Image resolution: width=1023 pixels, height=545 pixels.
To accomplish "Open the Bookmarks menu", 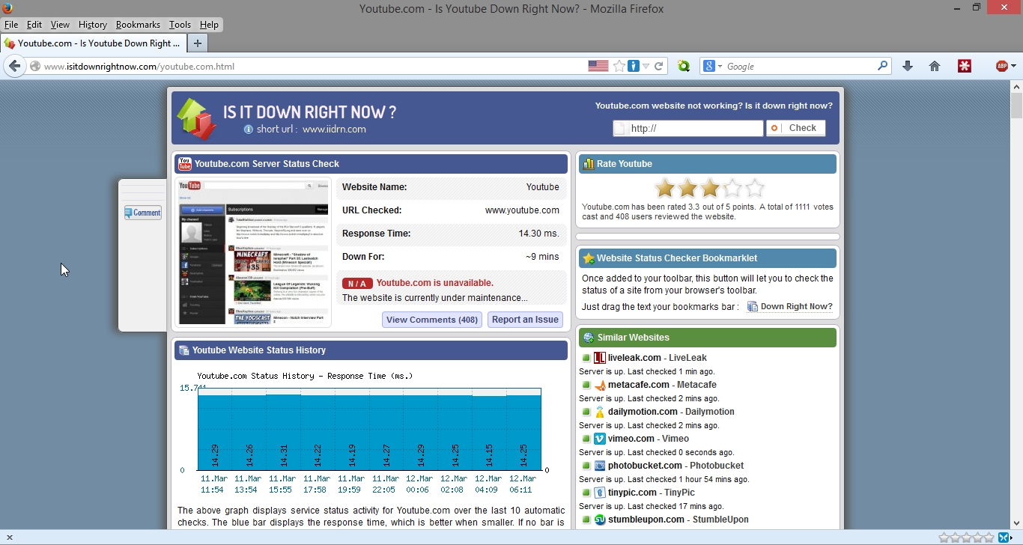I will pos(138,25).
